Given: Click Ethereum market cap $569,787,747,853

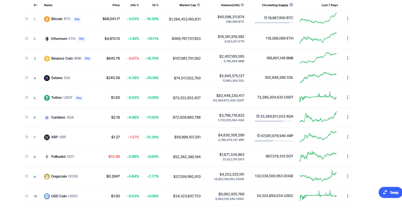Looking at the screenshot, I should point(186,39).
